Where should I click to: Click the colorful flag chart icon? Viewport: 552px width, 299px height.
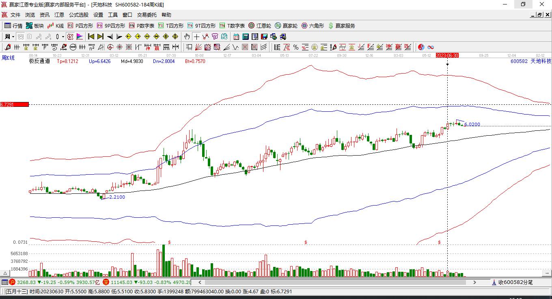[80, 37]
